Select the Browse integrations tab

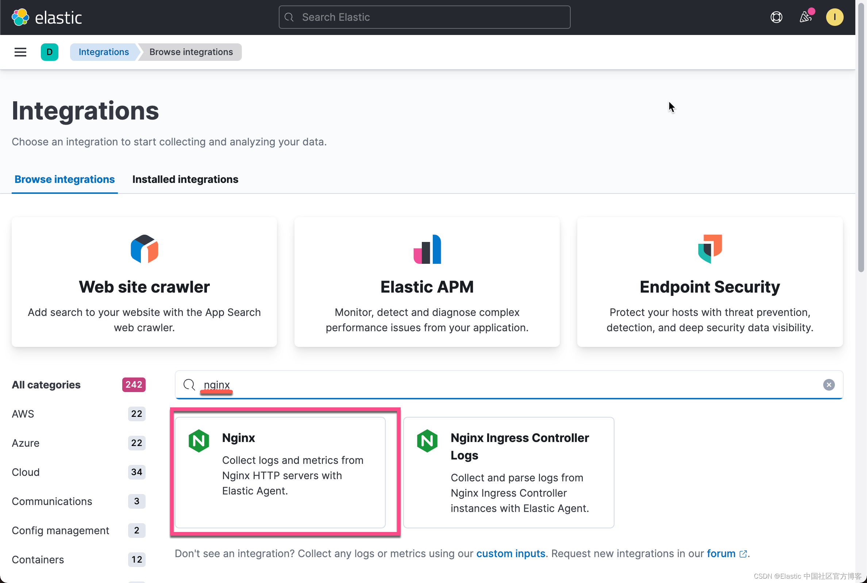click(x=64, y=179)
